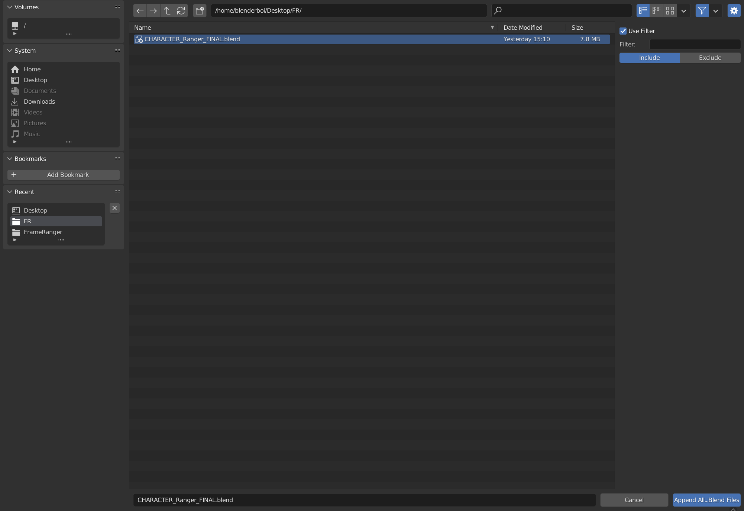Click the search field magnifier

[x=498, y=11]
